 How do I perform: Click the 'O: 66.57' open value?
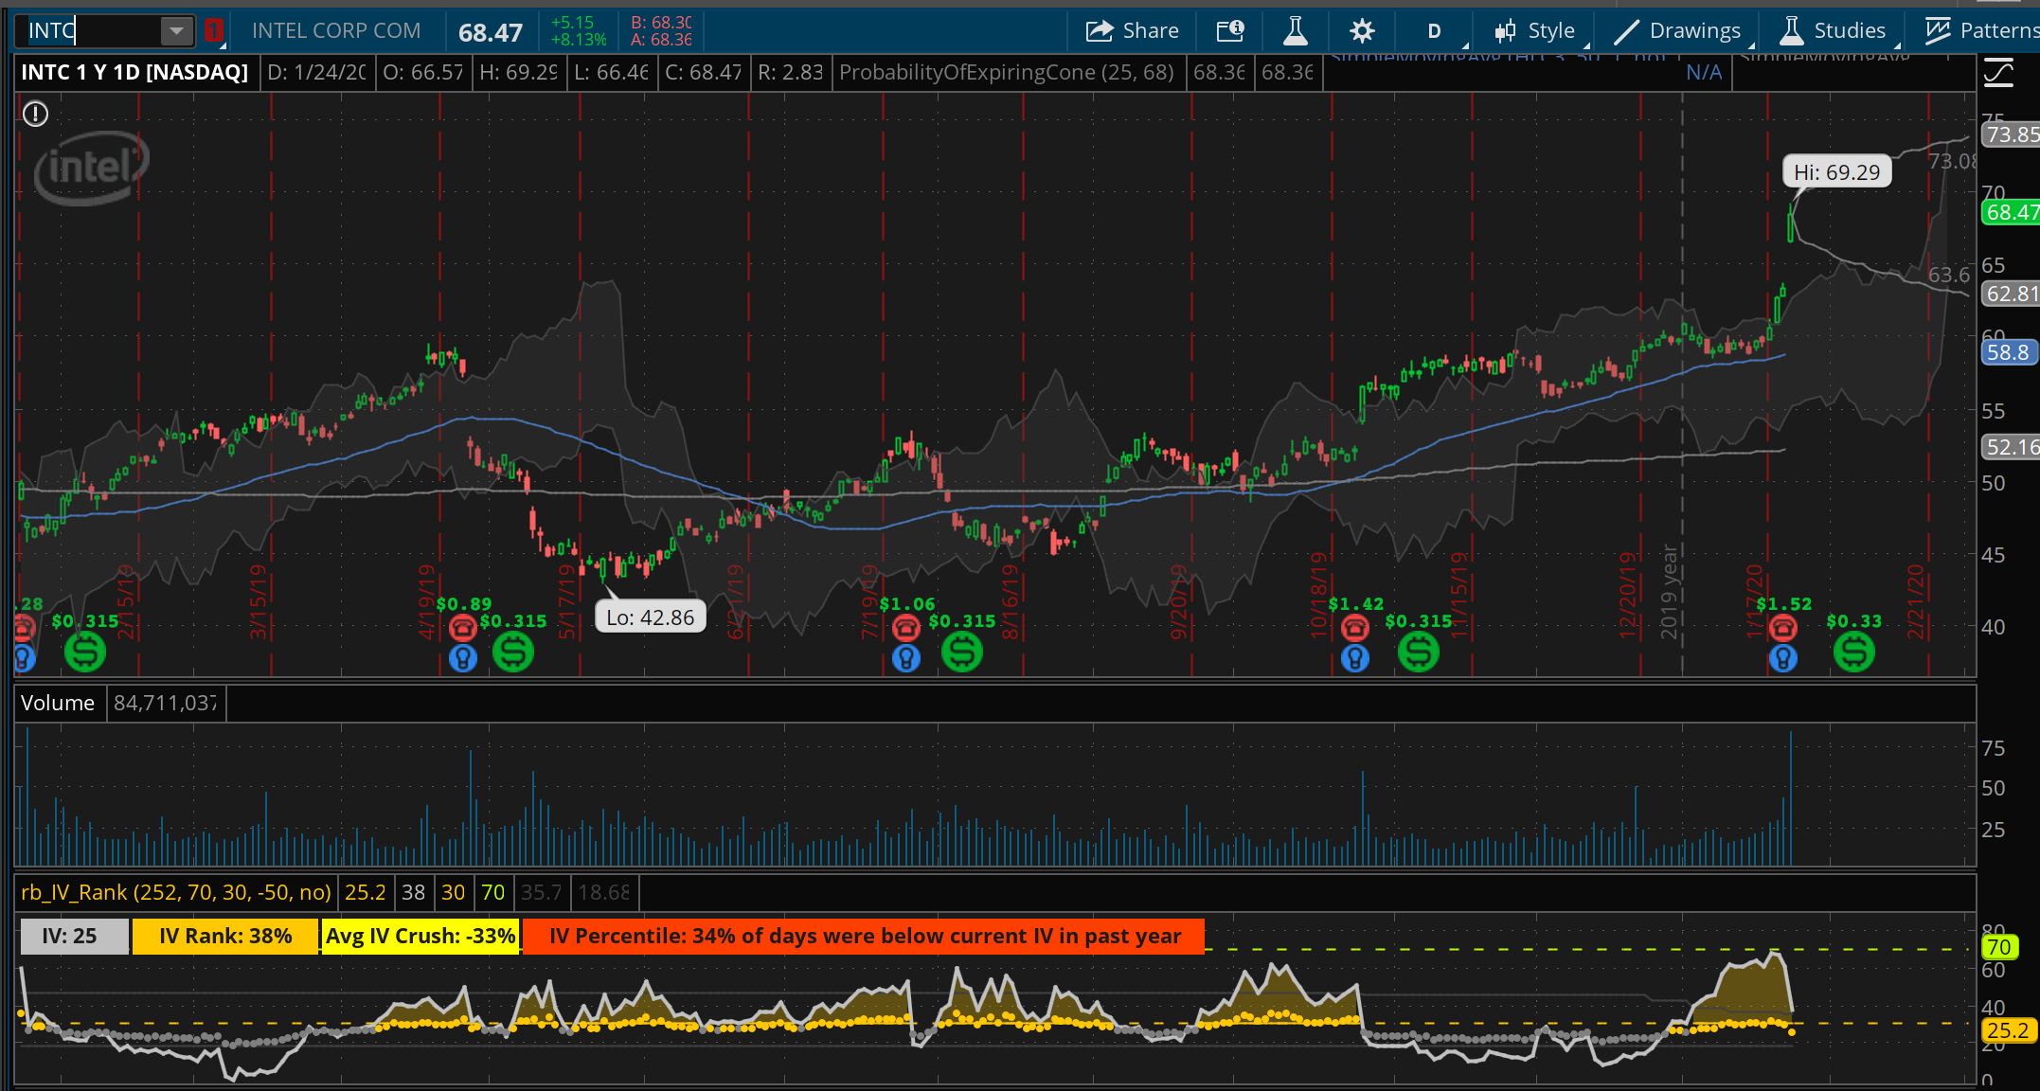pos(423,73)
